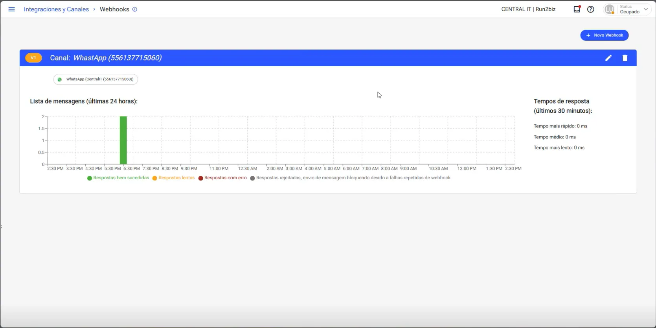This screenshot has width=656, height=328.
Task: Toggle Respostas bem sucedidas legend series
Action: coord(118,178)
